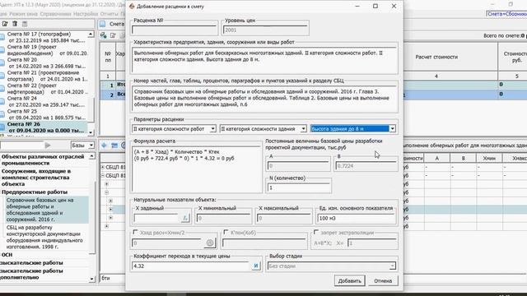
Task: Open II категория сложности здания dropdown
Action: click(x=303, y=129)
